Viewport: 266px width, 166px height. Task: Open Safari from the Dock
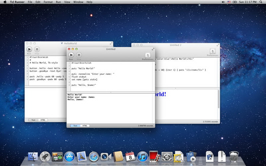click(x=94, y=156)
